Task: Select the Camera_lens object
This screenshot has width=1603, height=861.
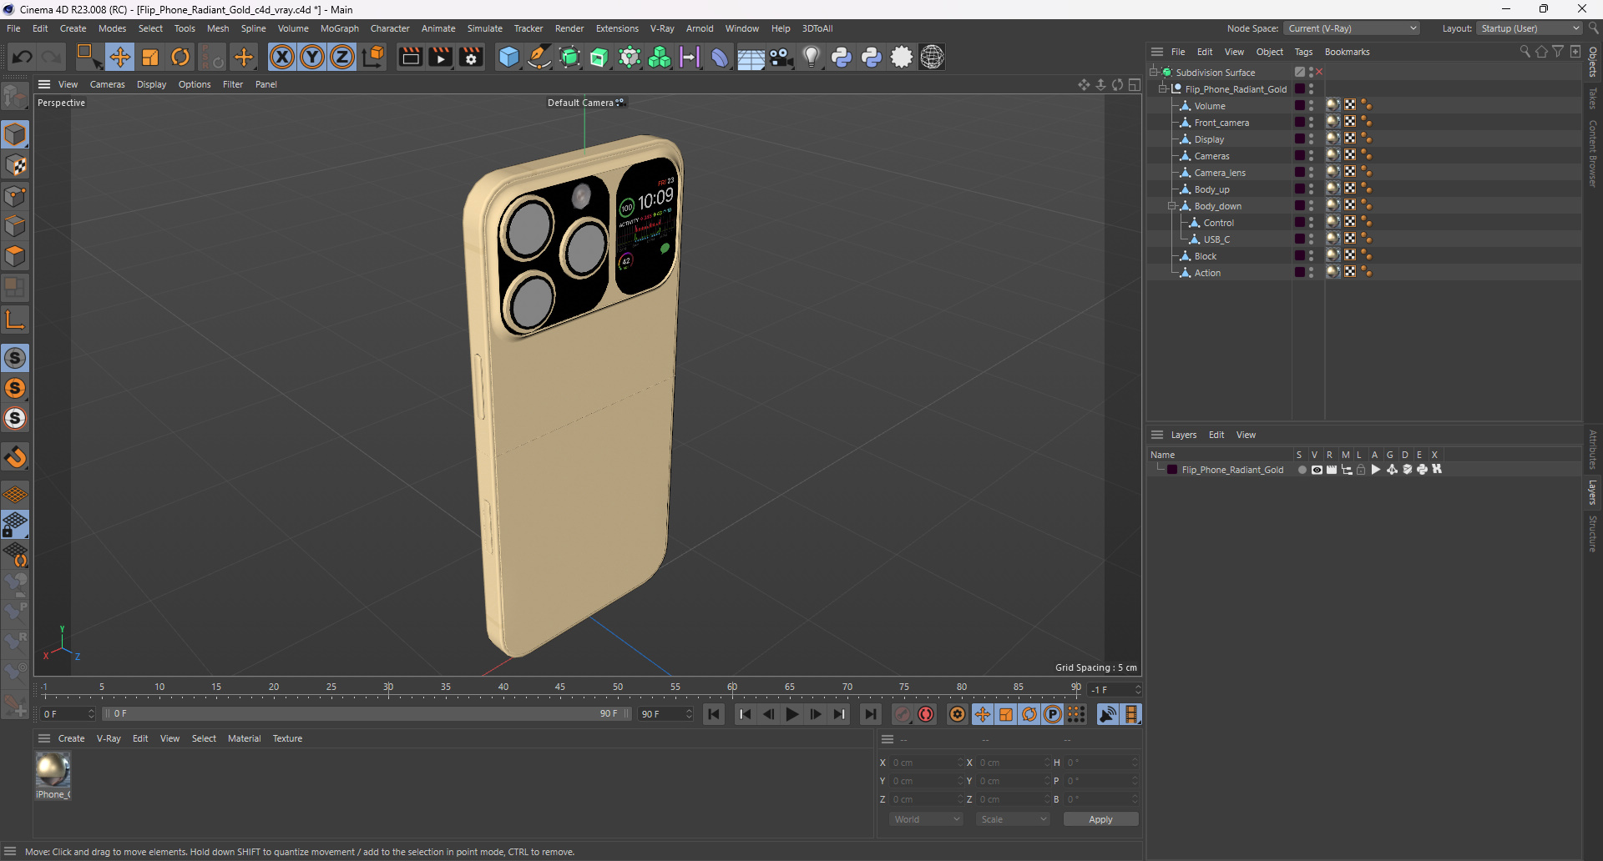Action: point(1219,173)
